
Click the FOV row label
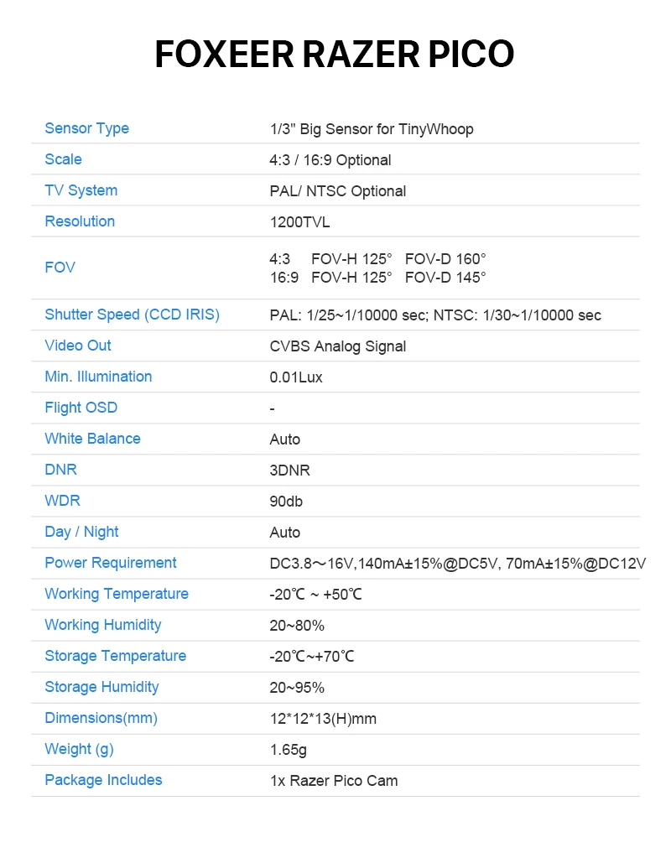pyautogui.click(x=60, y=268)
